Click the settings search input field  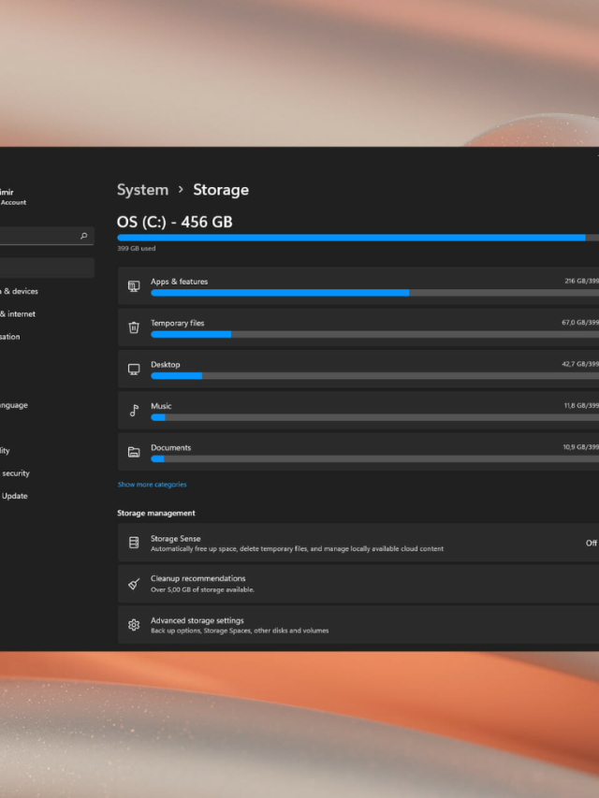click(x=47, y=236)
